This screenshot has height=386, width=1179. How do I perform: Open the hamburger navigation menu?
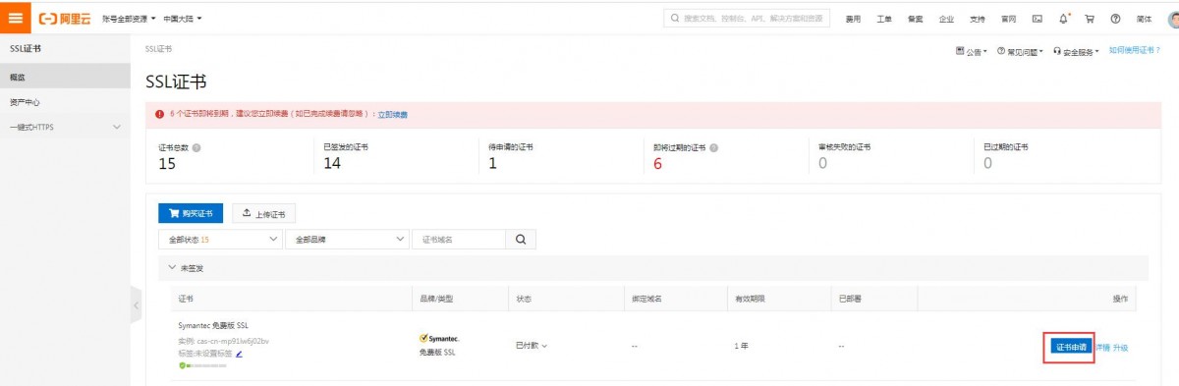point(16,19)
